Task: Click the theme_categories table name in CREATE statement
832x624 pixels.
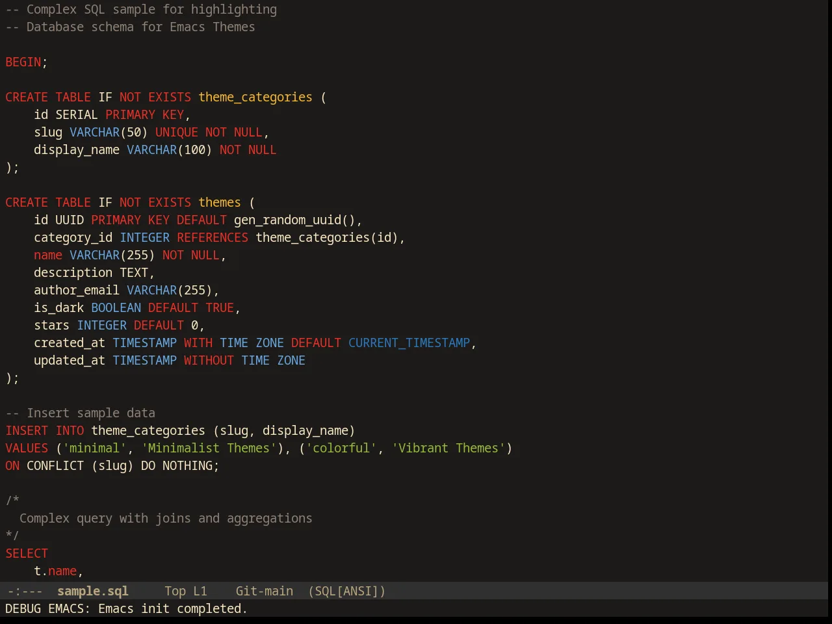Action: click(255, 97)
